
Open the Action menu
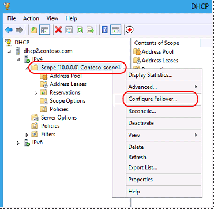point(31,18)
